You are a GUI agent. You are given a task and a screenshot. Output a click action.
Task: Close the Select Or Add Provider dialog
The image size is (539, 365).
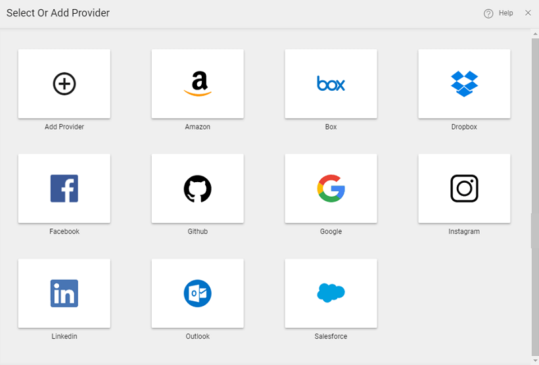coord(528,13)
